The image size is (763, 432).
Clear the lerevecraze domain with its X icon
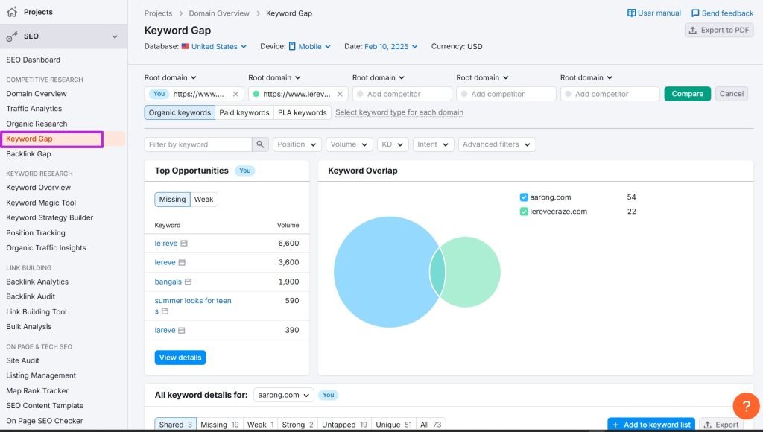(x=340, y=94)
